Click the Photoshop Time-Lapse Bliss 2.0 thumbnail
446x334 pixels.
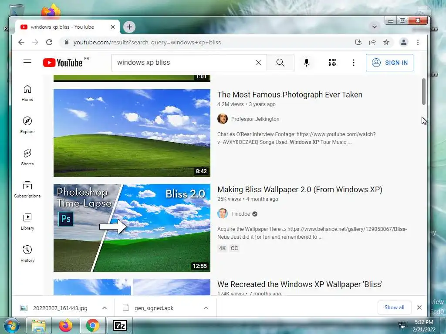[132, 228]
